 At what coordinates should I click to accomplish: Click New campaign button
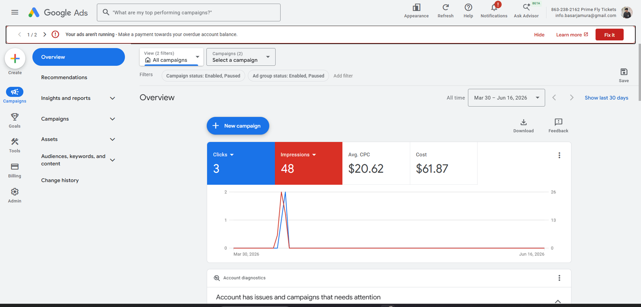point(238,126)
